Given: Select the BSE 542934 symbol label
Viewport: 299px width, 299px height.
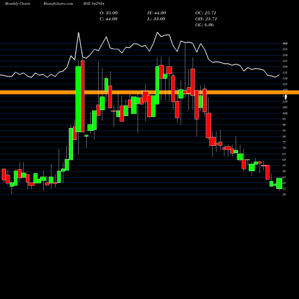Looking at the screenshot, I should pos(94,4).
